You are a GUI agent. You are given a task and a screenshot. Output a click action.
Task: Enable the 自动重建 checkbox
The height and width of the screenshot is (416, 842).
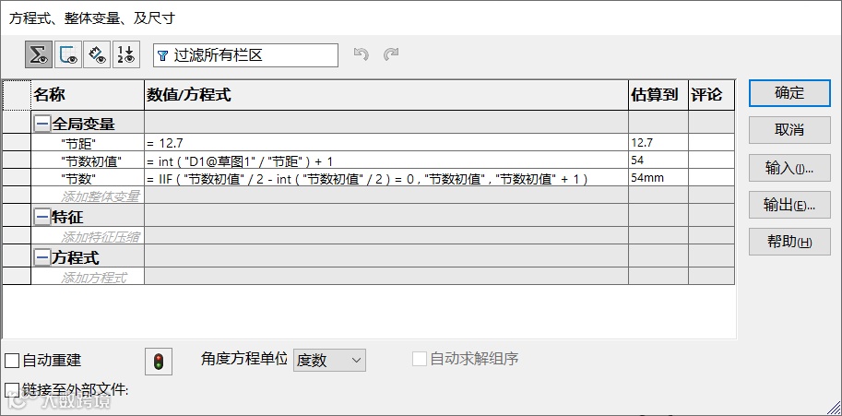click(x=12, y=361)
